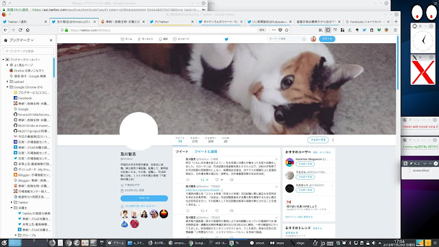Click ツイート button in Twitter header
The height and width of the screenshot is (247, 439).
(x=327, y=39)
